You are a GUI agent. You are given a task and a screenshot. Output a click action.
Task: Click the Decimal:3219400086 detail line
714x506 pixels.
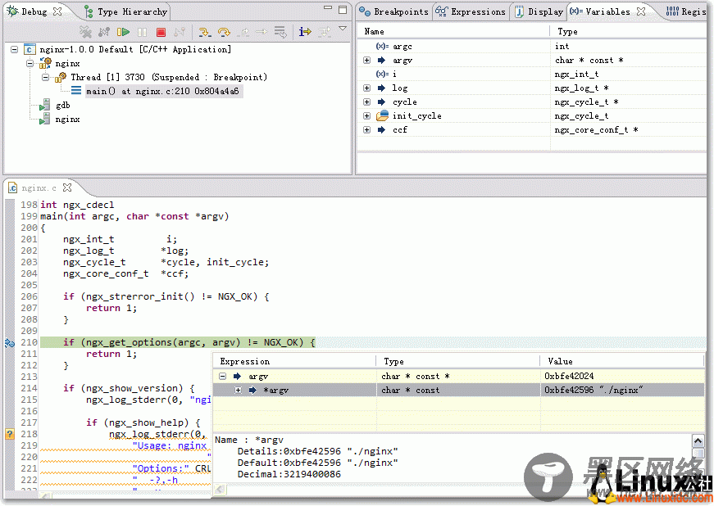click(x=289, y=474)
